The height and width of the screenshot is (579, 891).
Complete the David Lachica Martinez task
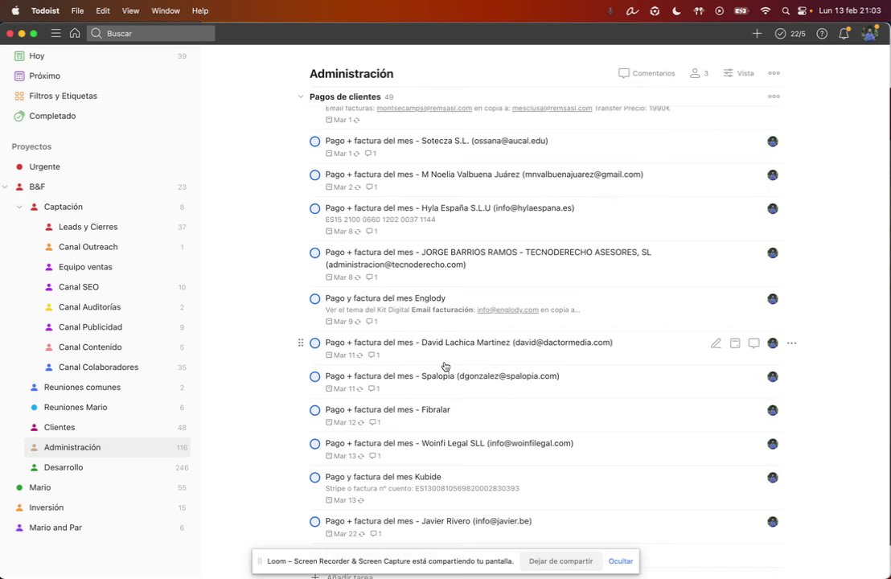click(314, 343)
